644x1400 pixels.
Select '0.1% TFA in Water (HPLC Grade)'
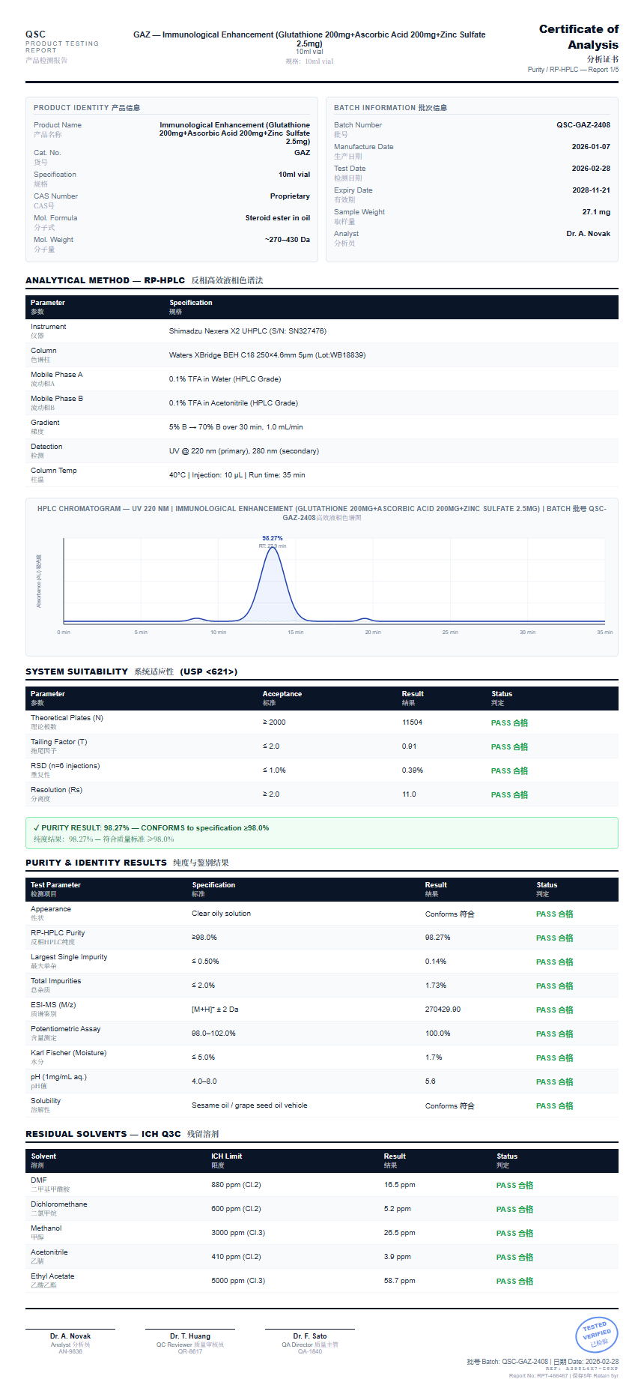tap(225, 379)
